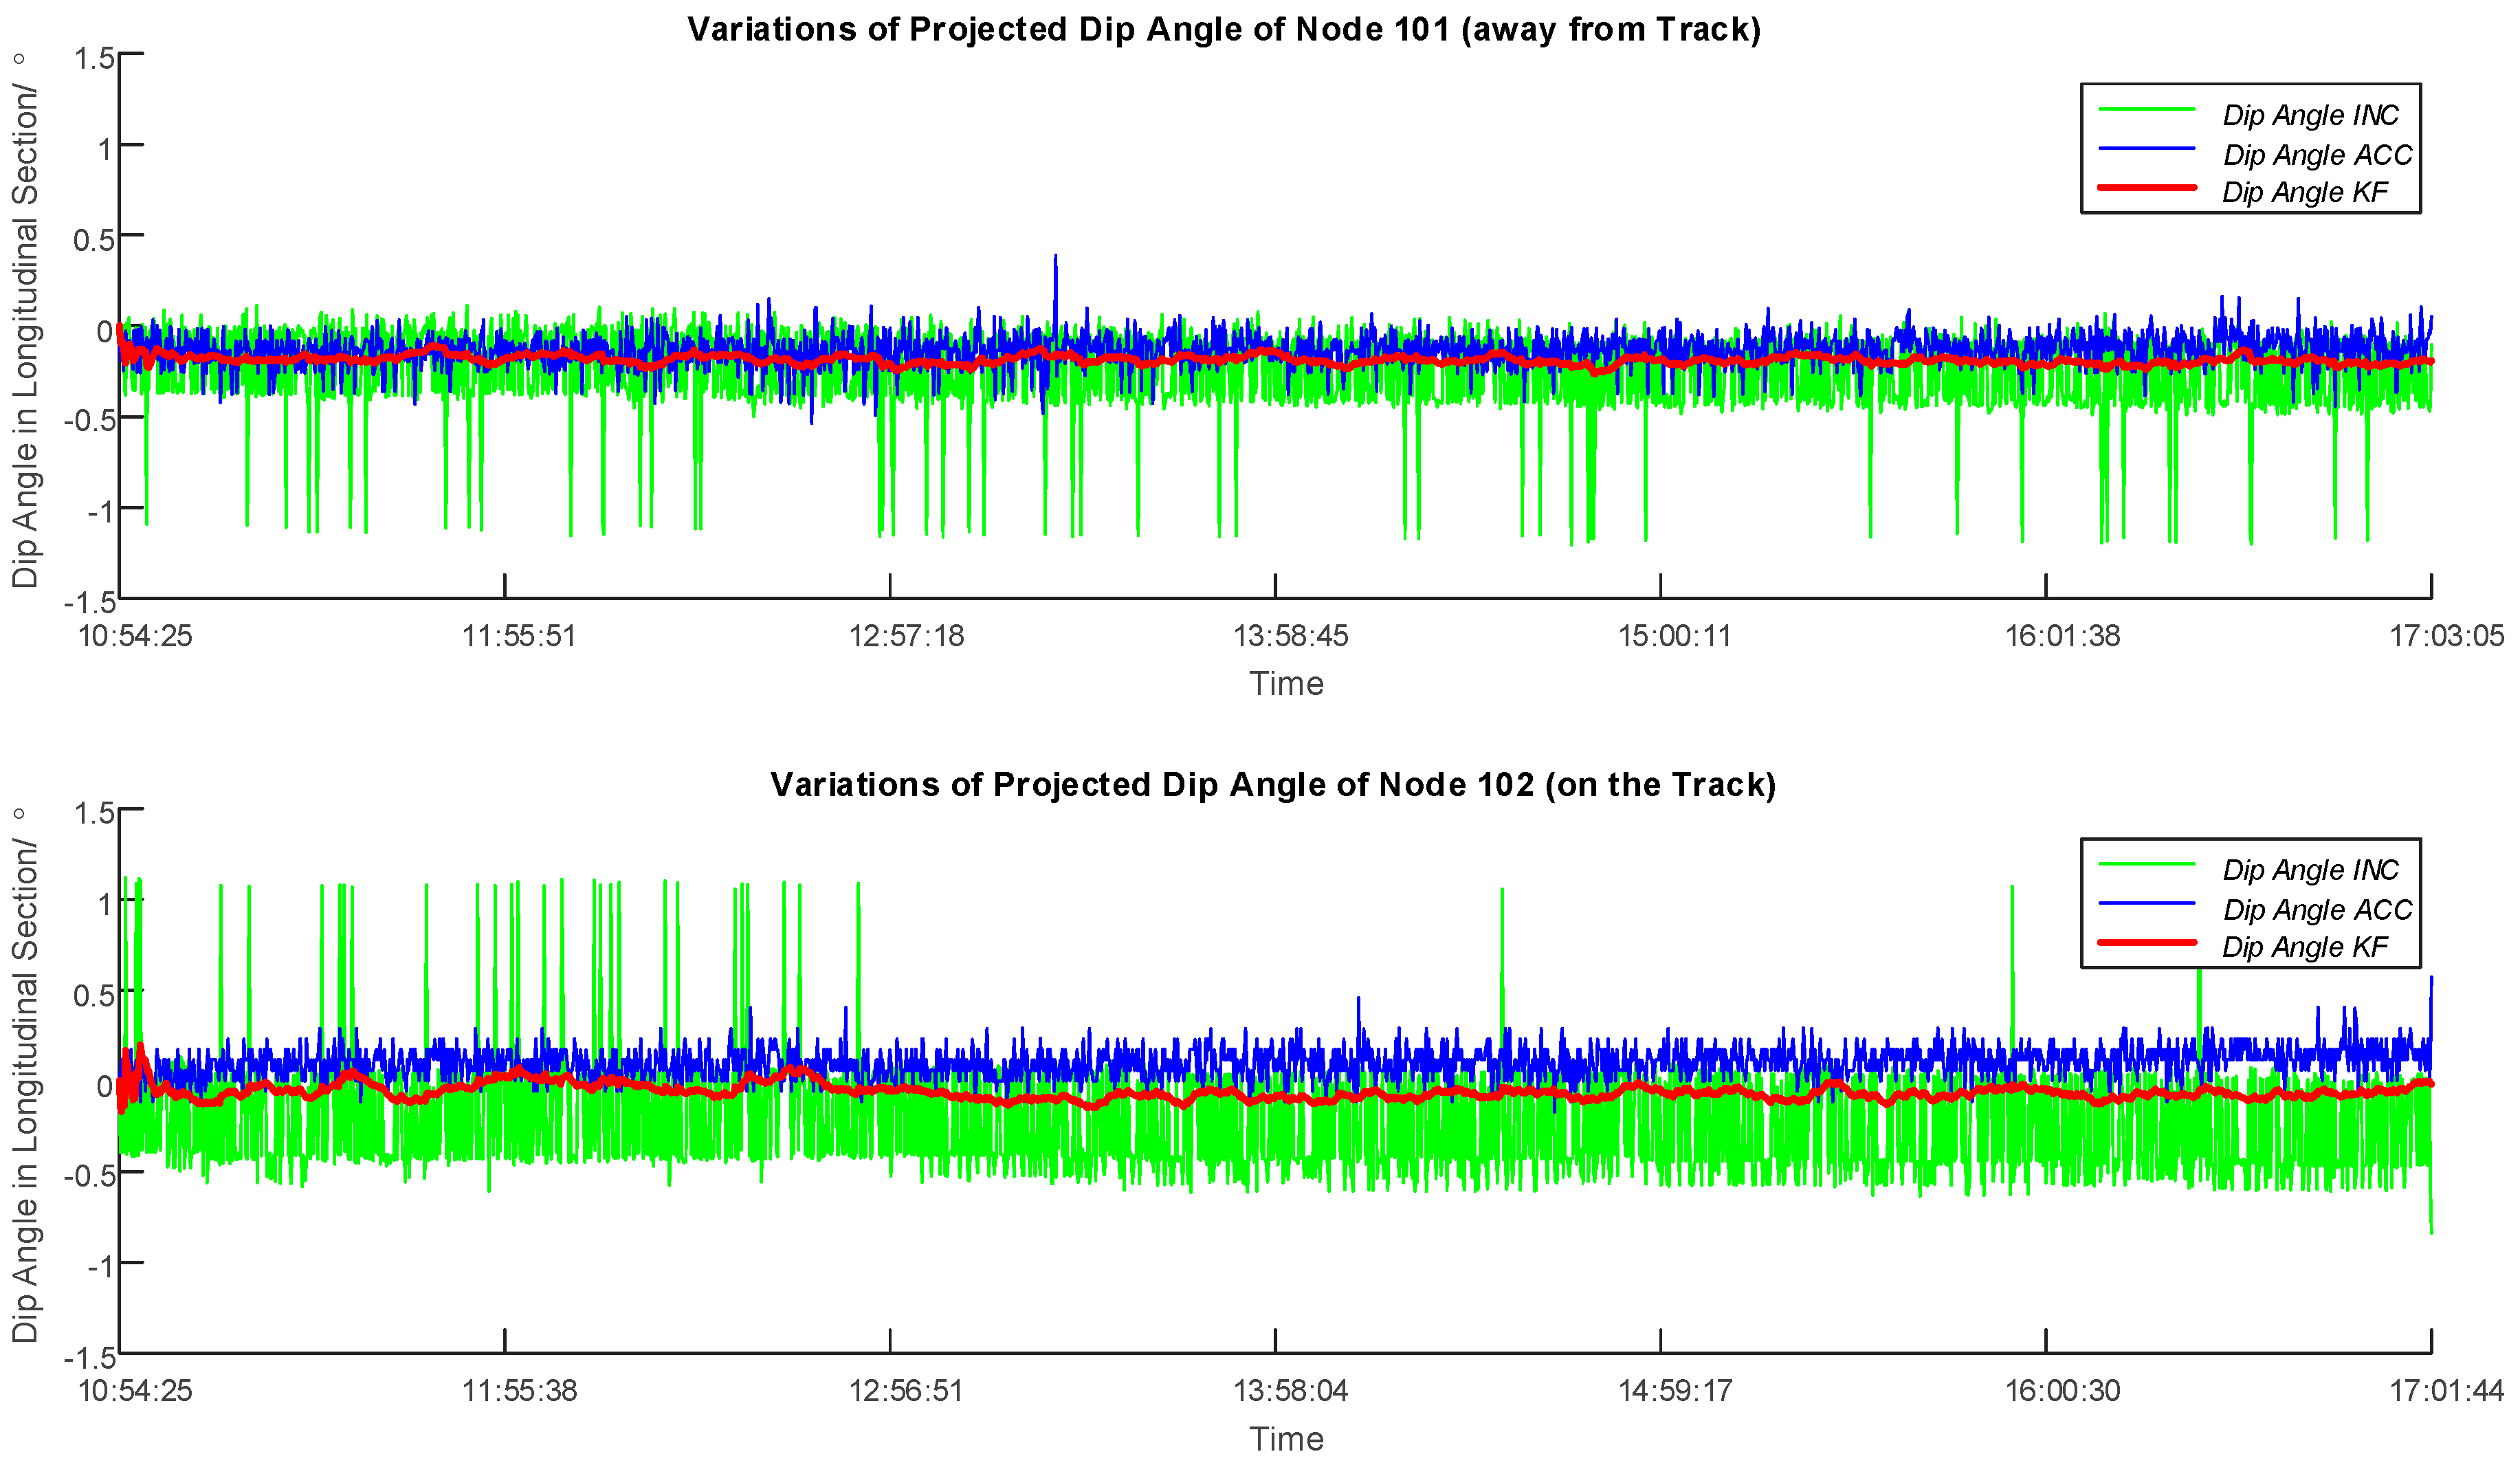The width and height of the screenshot is (2520, 1465).
Task: Click blue Dip Angle ACC line in top legend
Action: tap(2146, 149)
